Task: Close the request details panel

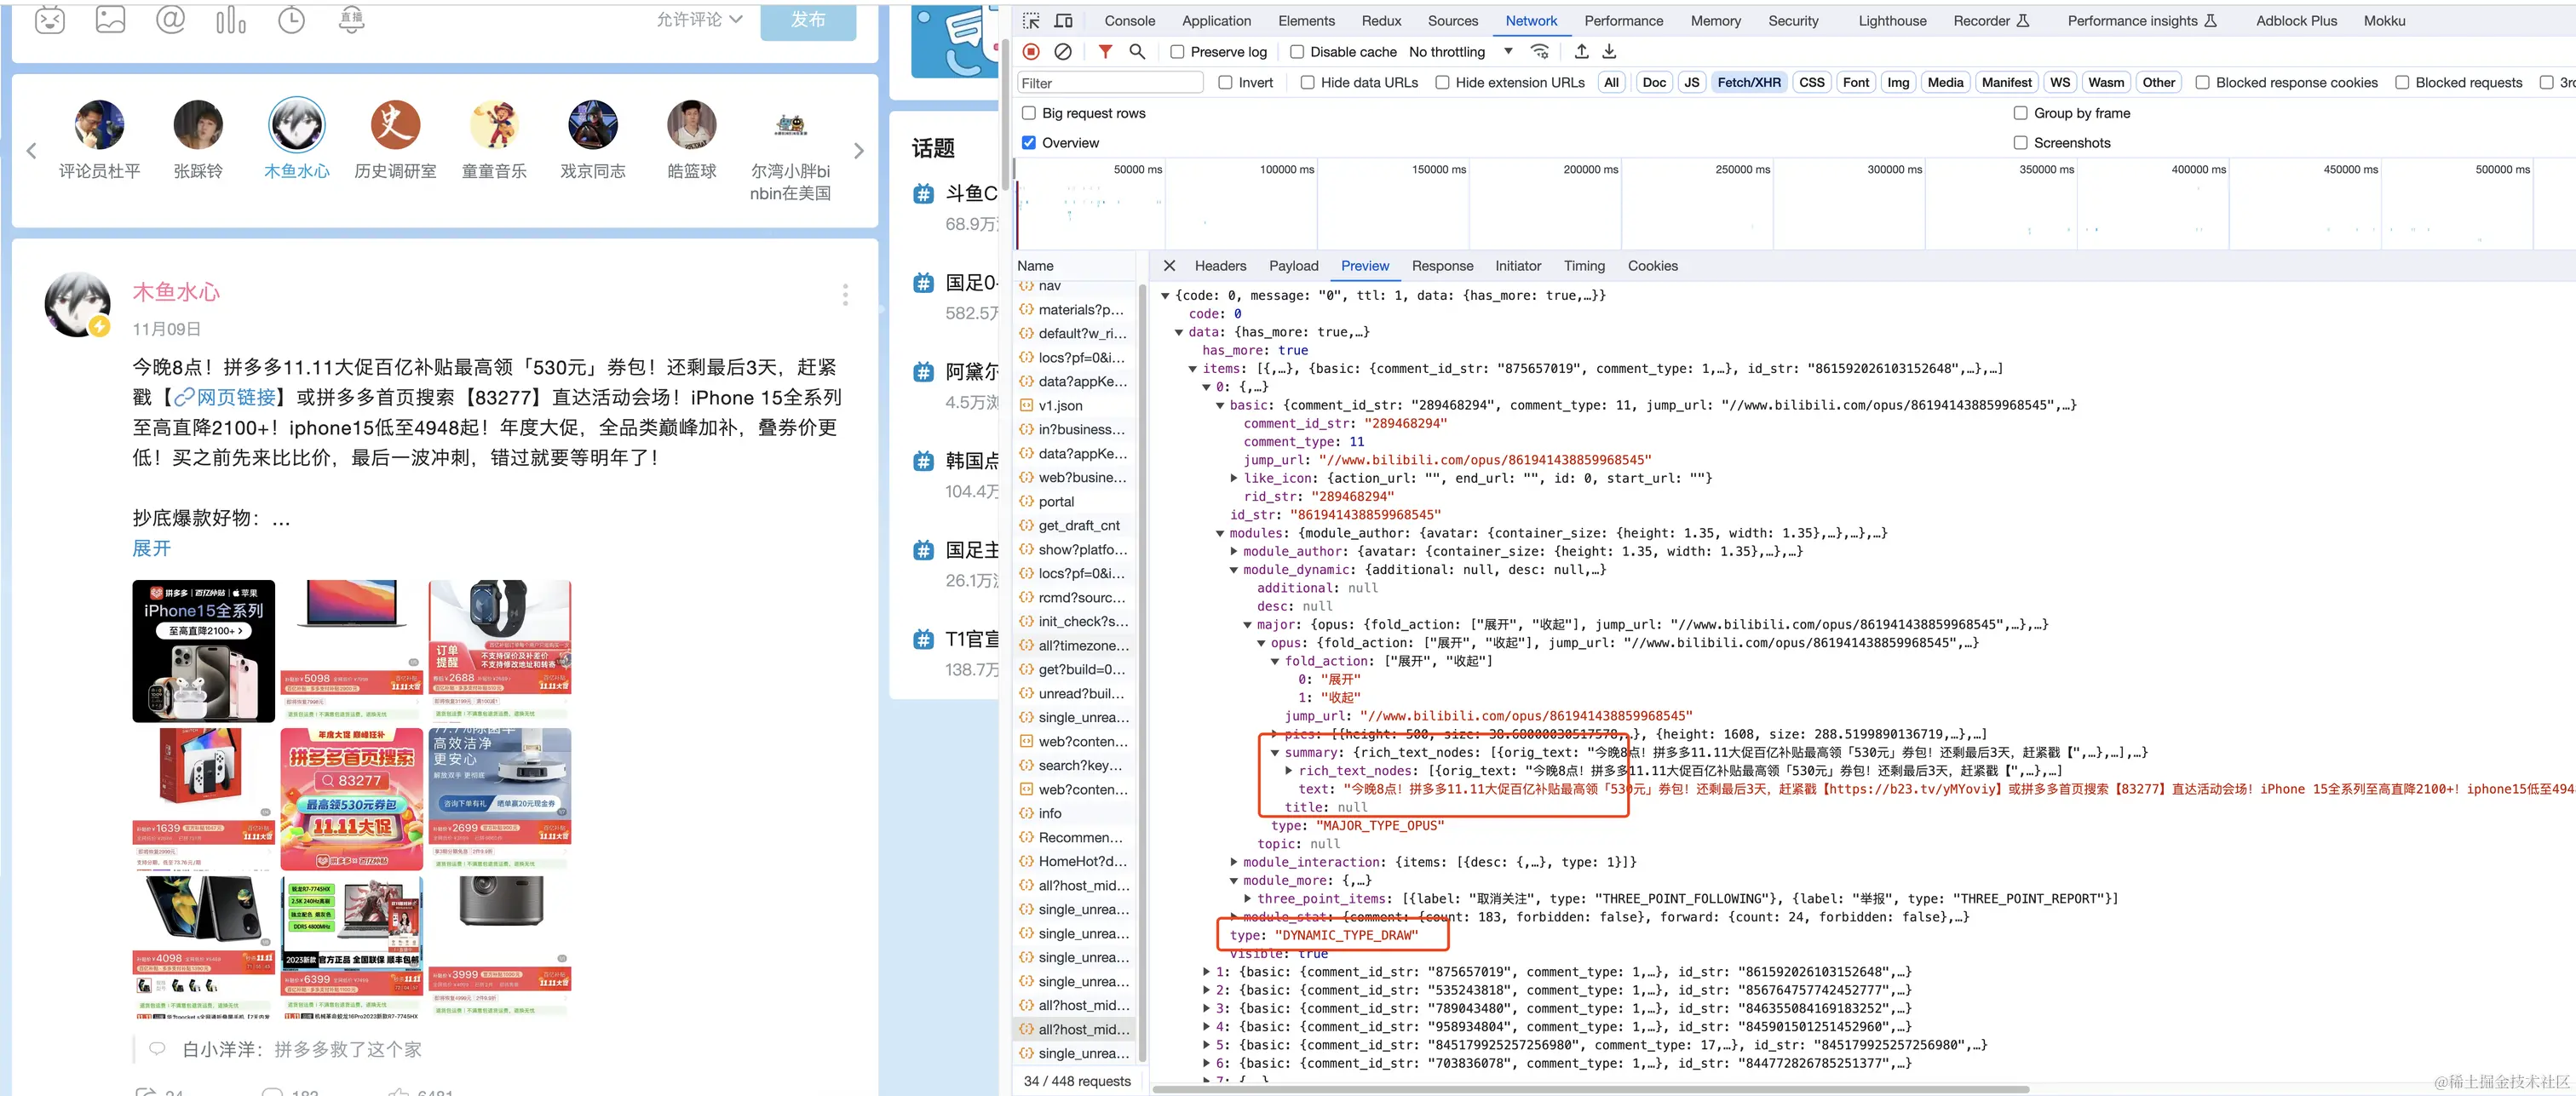Action: pos(1169,266)
